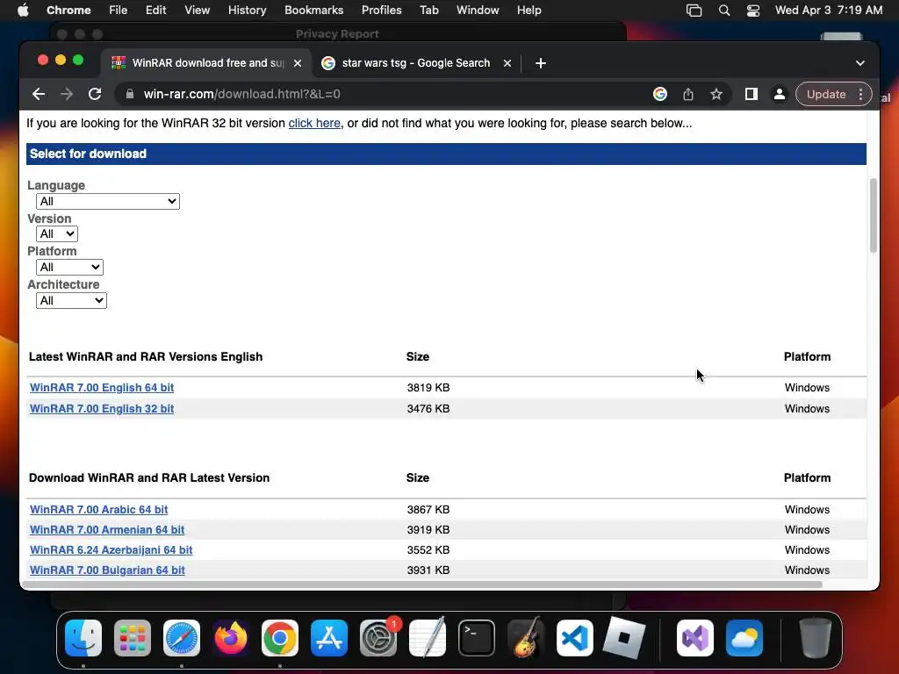Open the File menu
This screenshot has height=674, width=899.
point(119,11)
